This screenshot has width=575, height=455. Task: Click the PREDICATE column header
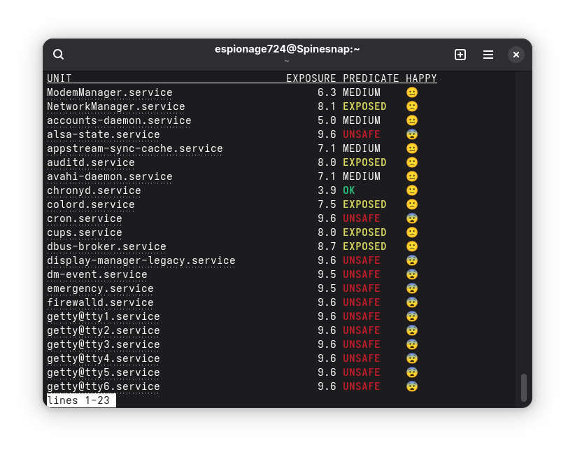(x=371, y=78)
